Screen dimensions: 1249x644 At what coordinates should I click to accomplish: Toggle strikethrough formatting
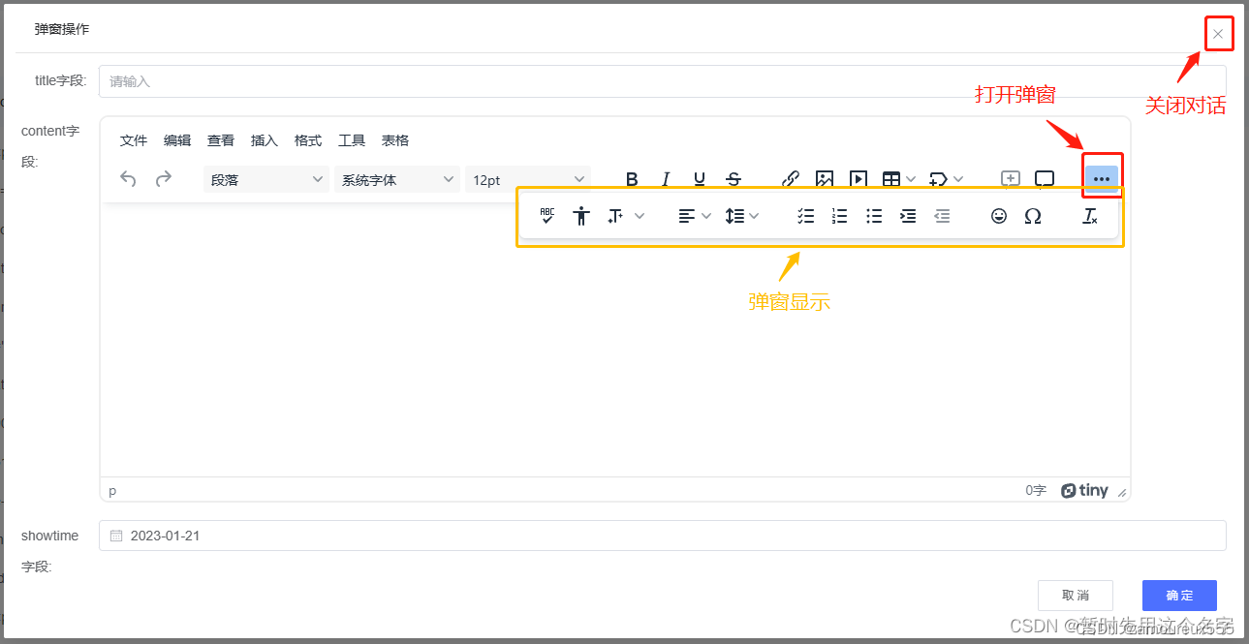click(x=734, y=178)
